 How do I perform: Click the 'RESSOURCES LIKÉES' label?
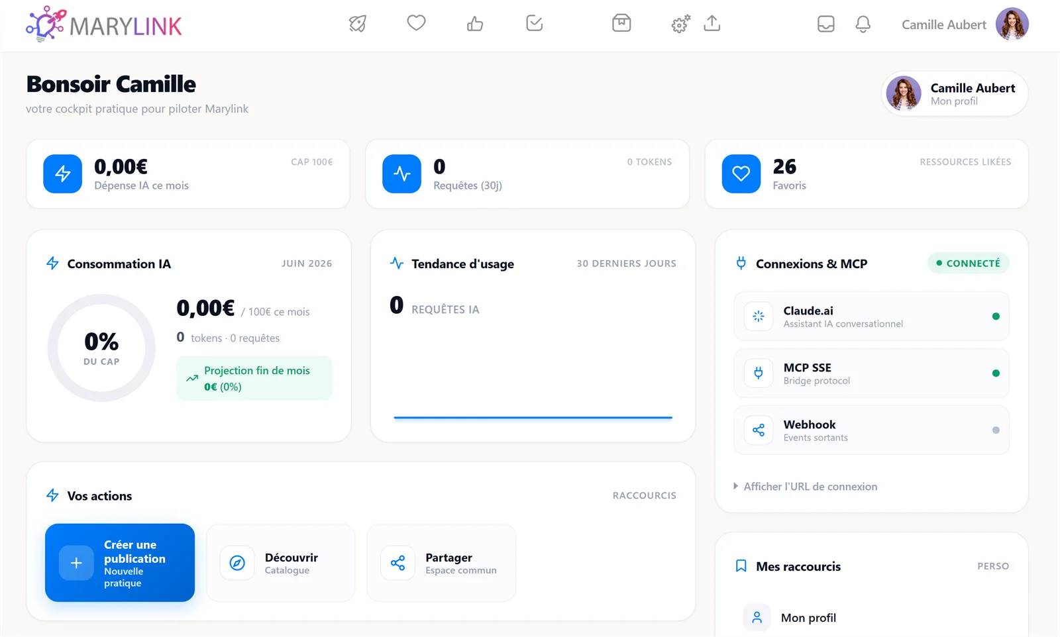pos(965,162)
